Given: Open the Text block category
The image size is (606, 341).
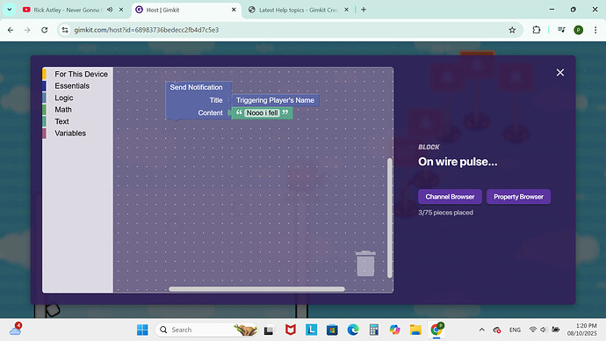Looking at the screenshot, I should coord(61,121).
